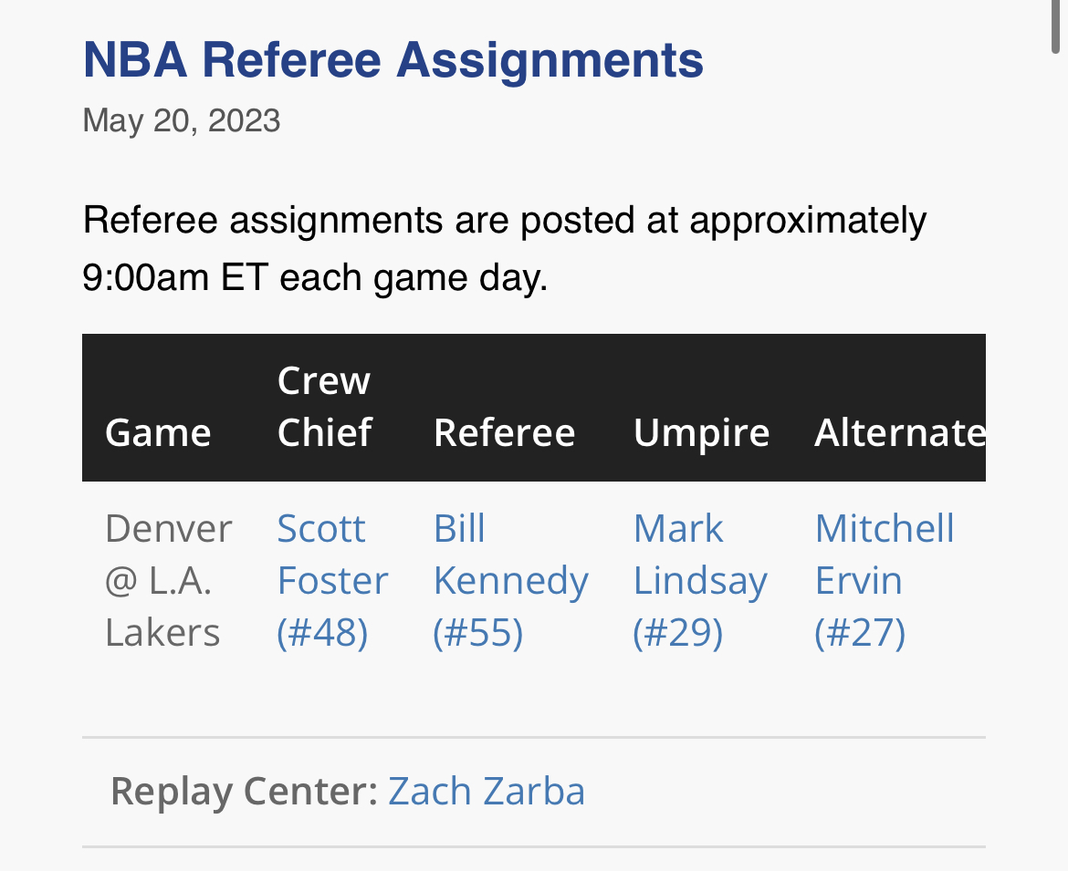Click the referee assignments posting time paragraph
The height and width of the screenshot is (871, 1068).
tap(504, 248)
